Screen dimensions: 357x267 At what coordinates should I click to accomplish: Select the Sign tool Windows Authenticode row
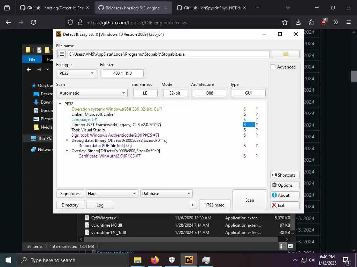point(115,135)
